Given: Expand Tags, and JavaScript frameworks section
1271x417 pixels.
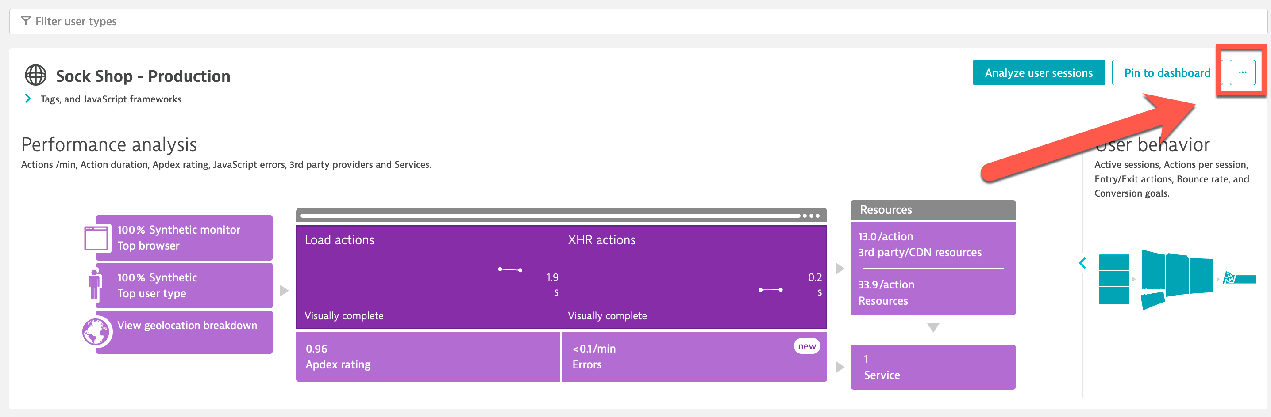Looking at the screenshot, I should pyautogui.click(x=27, y=99).
